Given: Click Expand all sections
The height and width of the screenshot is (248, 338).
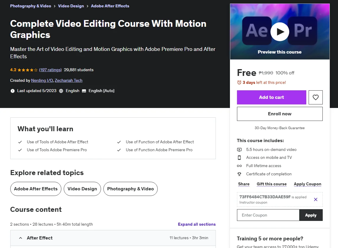Looking at the screenshot, I should [x=196, y=224].
